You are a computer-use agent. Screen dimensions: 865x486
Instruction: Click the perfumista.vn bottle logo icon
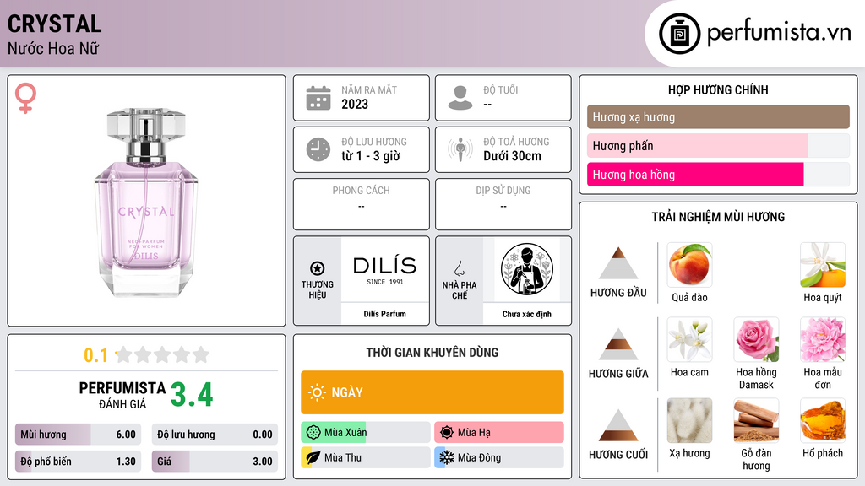[x=680, y=34]
